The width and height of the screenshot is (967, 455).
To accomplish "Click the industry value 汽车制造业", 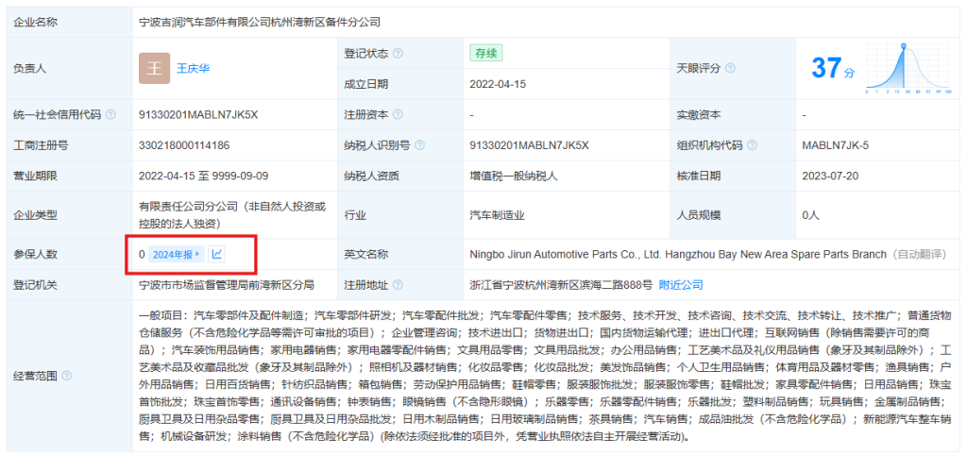I will 497,215.
